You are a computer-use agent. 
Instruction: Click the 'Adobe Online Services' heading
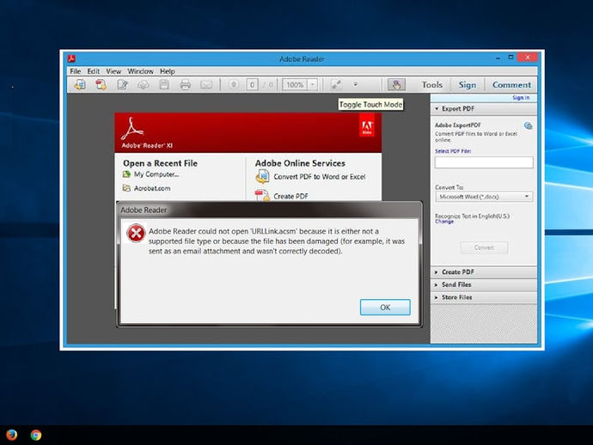(x=300, y=163)
